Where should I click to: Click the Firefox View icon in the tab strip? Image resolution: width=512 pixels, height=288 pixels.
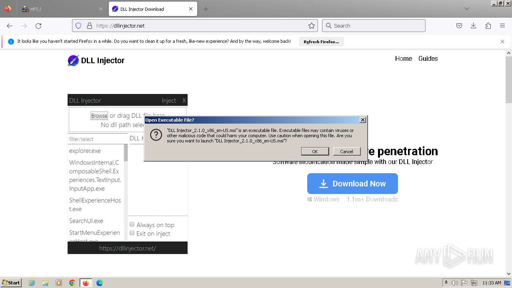pyautogui.click(x=8, y=9)
